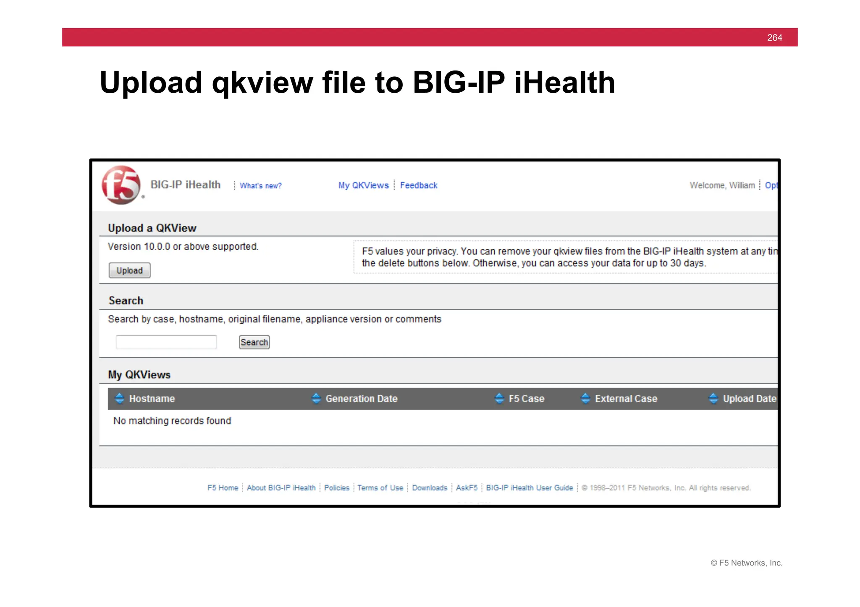Click the F5 logo icon
The width and height of the screenshot is (860, 607).
click(x=121, y=185)
